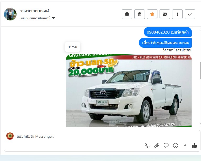Mark conversation as spam with exclamation-circle icon
This screenshot has width=201, height=161.
127,14
